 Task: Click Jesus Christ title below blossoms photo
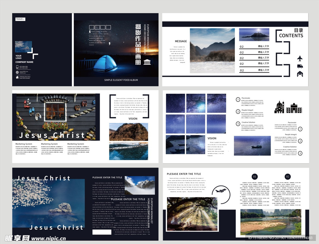pos(56,227)
